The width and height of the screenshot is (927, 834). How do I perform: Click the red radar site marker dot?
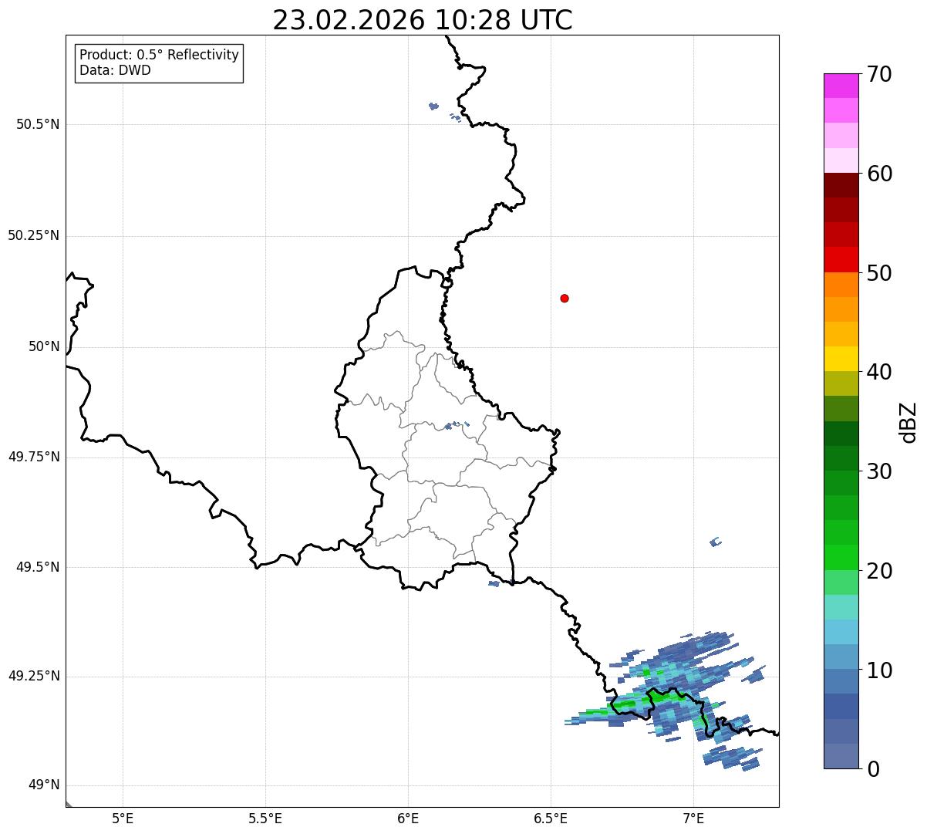pos(565,298)
